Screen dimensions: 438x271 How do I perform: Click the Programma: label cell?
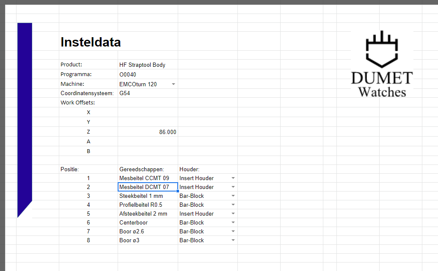point(88,74)
